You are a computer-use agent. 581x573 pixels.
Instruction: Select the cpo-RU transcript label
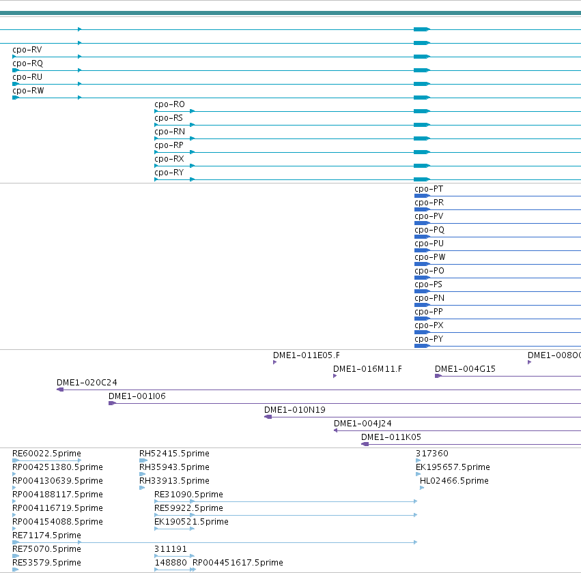(27, 77)
